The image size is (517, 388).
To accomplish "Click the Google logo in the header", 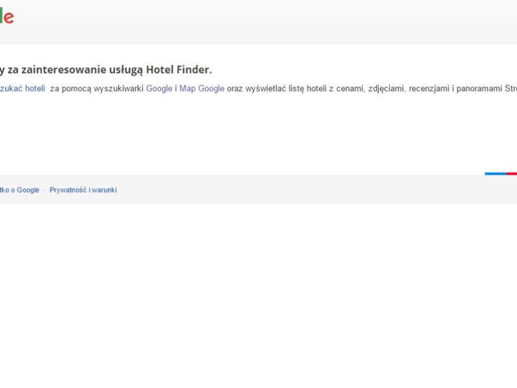I will click(x=6, y=17).
